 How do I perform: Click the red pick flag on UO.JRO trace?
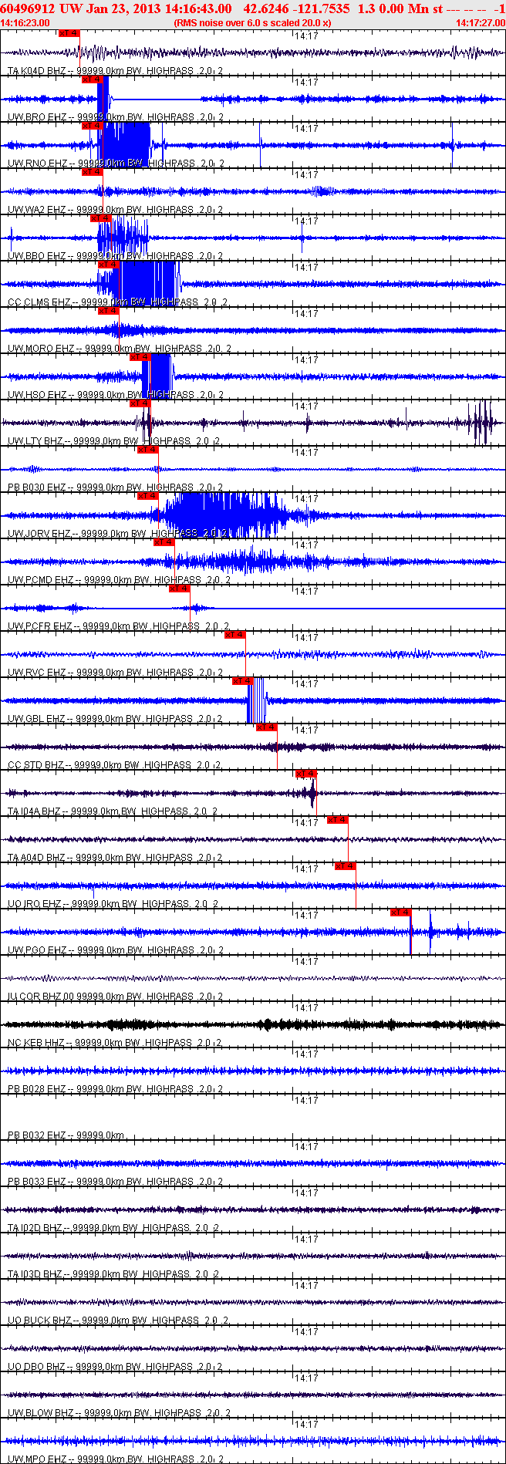point(345,866)
